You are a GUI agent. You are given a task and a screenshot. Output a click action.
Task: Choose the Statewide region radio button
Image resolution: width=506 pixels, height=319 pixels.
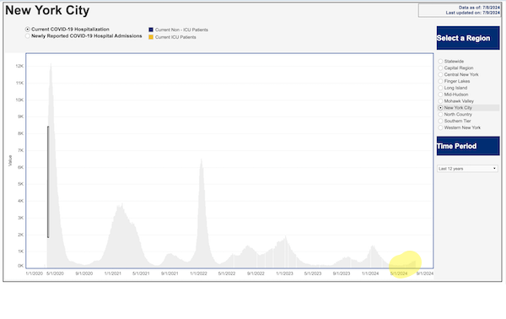point(440,62)
